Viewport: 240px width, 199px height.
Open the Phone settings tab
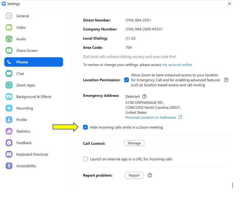point(34,62)
